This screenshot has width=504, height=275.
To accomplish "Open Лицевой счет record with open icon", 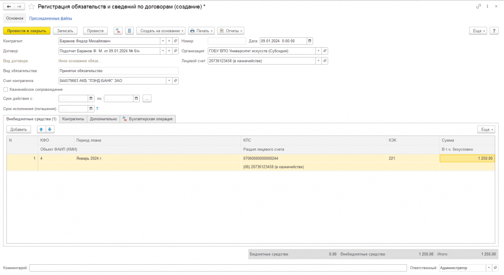I will point(325,61).
